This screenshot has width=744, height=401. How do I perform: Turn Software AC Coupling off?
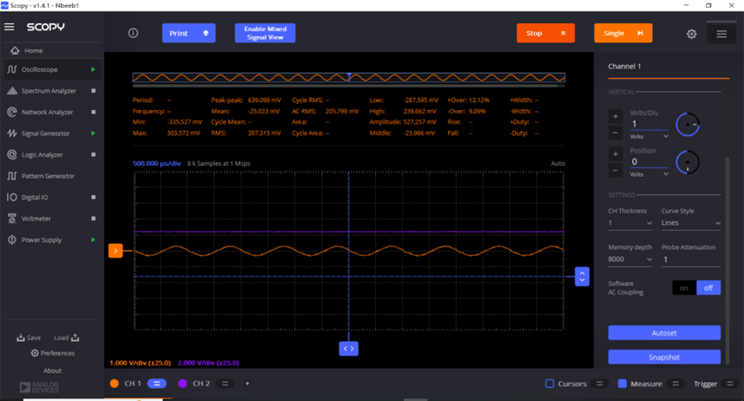pyautogui.click(x=709, y=288)
